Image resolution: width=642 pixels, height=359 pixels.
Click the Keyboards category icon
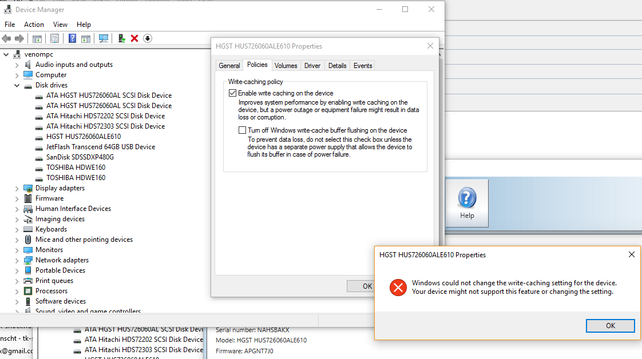tap(28, 229)
